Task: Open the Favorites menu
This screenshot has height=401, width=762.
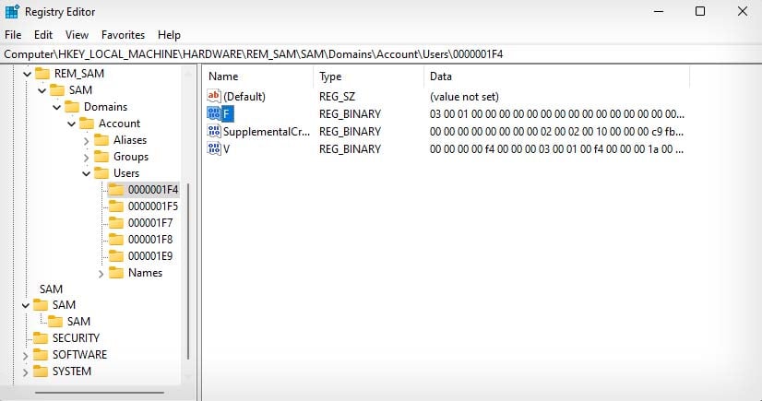Action: (x=123, y=35)
